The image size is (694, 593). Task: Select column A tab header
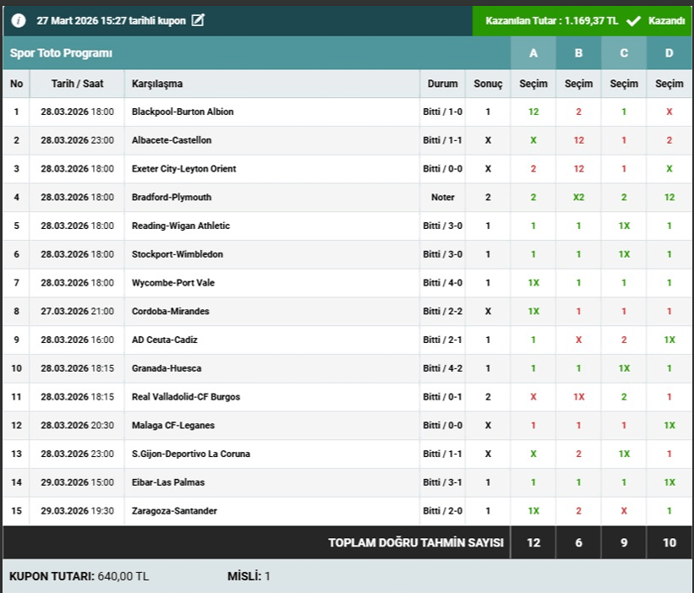click(x=533, y=53)
